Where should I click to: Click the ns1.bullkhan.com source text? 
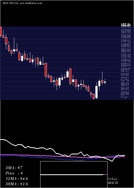31,3
